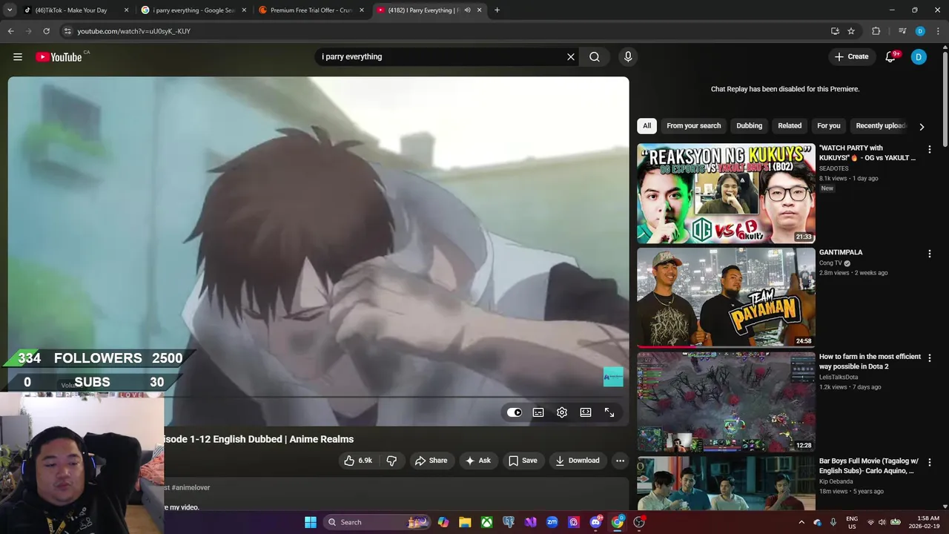Open the Chrome tab search dropdown arrow
Screen dimensions: 949x534
[10, 10]
